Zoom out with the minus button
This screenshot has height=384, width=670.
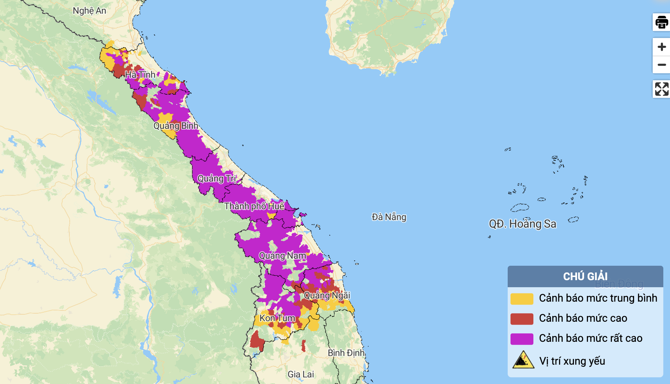point(662,65)
